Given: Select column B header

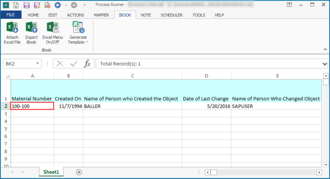Looking at the screenshot, I should [69, 76].
